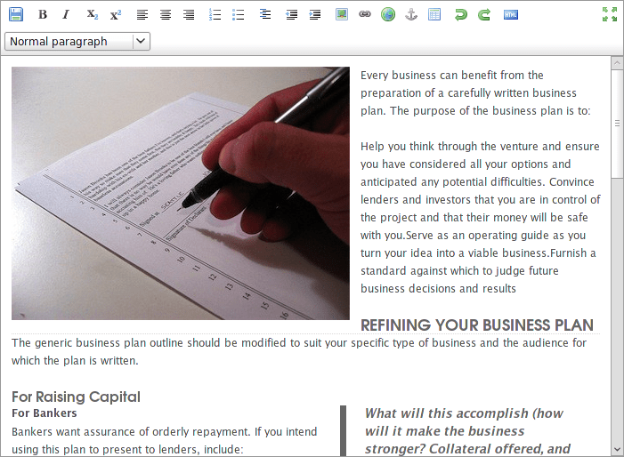This screenshot has height=457, width=624.
Task: Apply superscript formatting
Action: 116,15
